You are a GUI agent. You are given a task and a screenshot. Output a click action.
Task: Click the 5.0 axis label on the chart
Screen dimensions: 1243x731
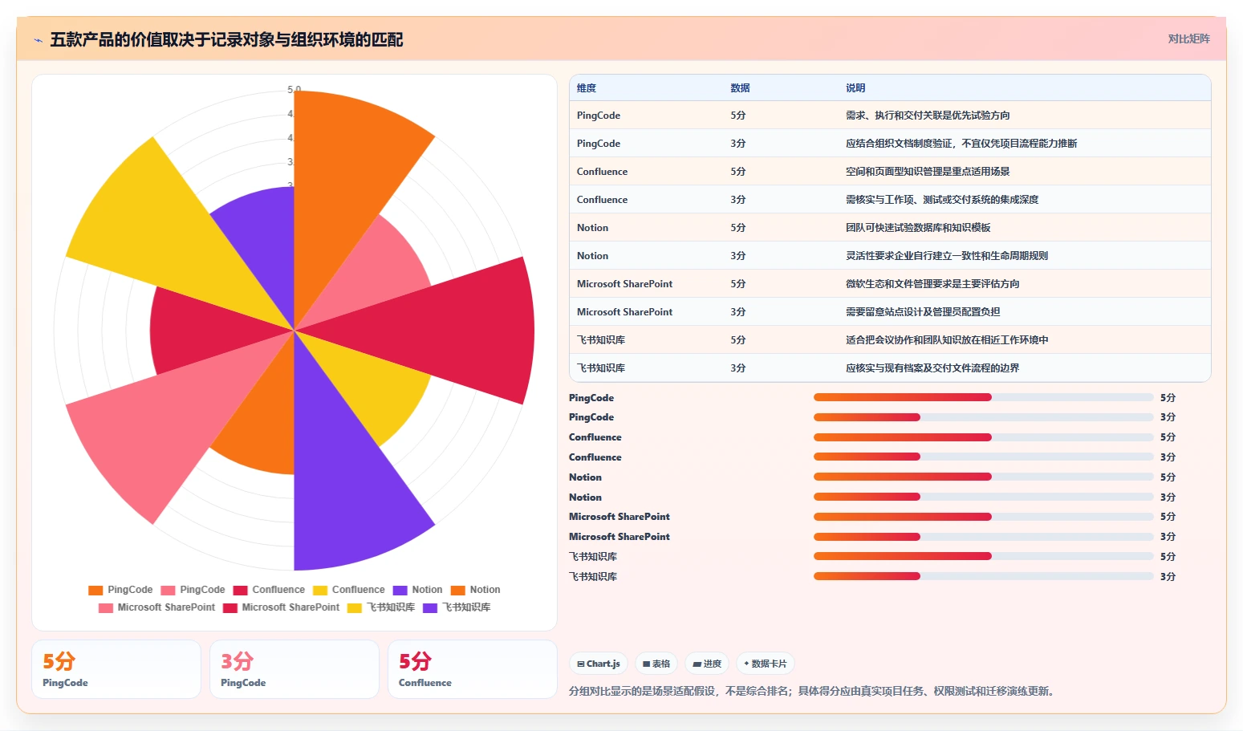(294, 89)
